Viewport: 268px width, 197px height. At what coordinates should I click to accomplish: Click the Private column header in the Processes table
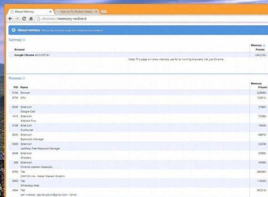tap(263, 87)
